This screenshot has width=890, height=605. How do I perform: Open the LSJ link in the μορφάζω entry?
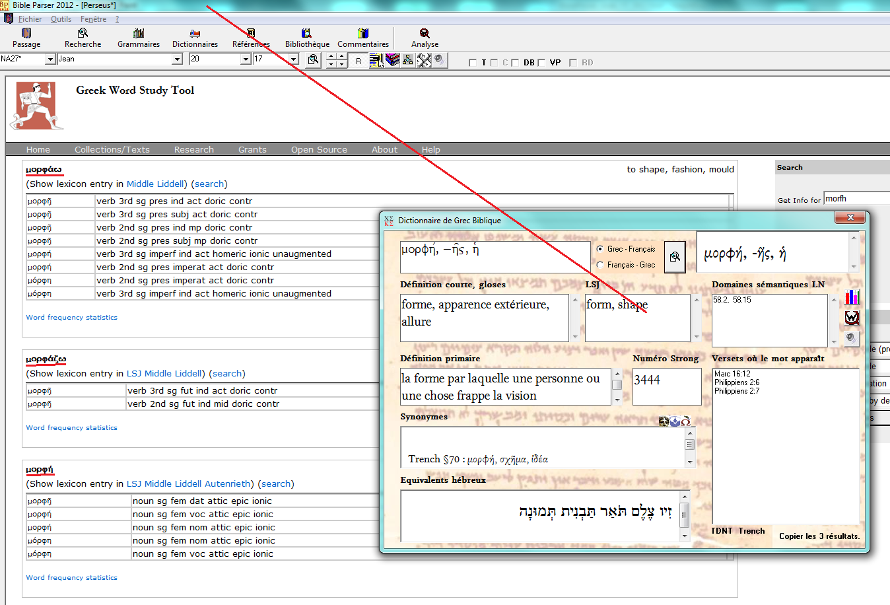[134, 374]
